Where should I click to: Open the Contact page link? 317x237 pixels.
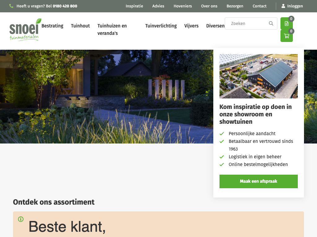[x=260, y=6]
